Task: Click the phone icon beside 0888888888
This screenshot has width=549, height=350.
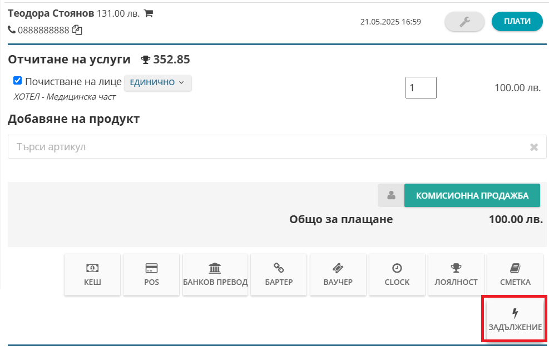Action: [x=12, y=30]
